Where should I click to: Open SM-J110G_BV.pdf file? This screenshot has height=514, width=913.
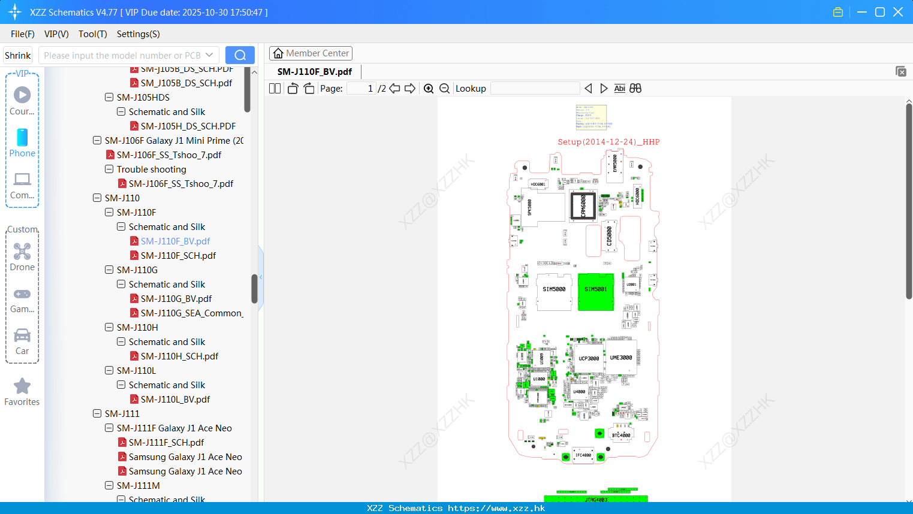[176, 298]
